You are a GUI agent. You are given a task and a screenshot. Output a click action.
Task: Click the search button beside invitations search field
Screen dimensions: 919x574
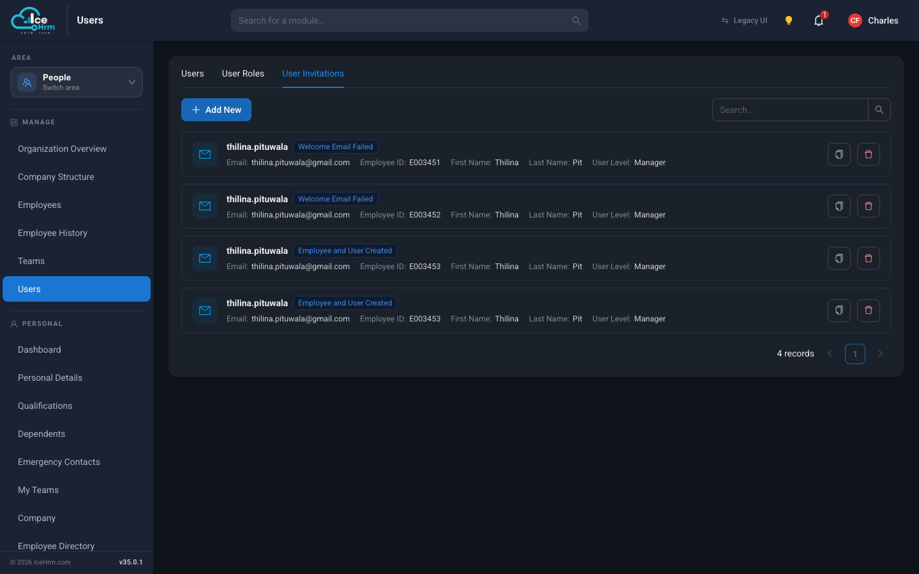pos(879,110)
